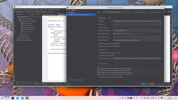Viewport: 178px width, 100px height.
Task: Open the Tools menu in PyCharm
Action: point(45,9)
